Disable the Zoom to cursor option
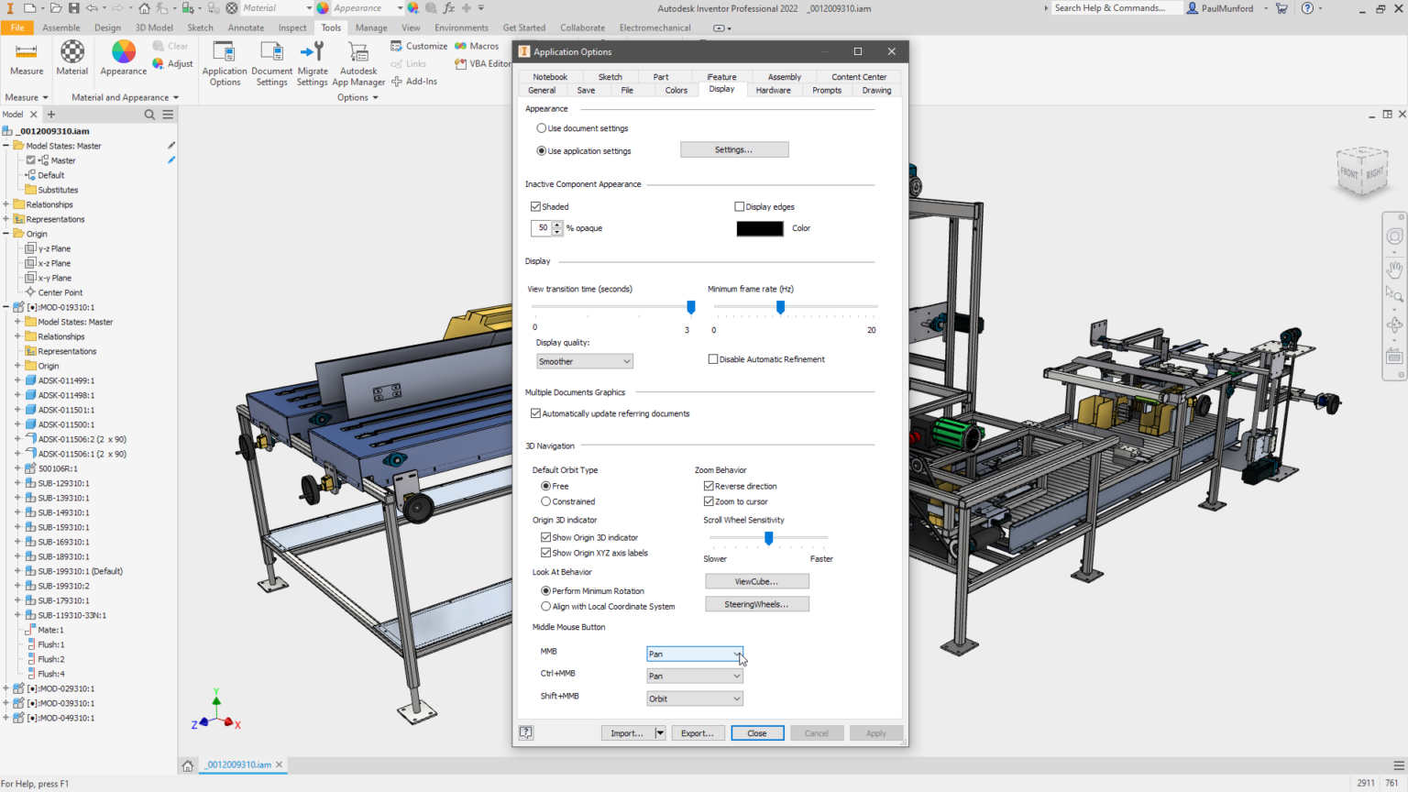The width and height of the screenshot is (1408, 792). pyautogui.click(x=709, y=501)
